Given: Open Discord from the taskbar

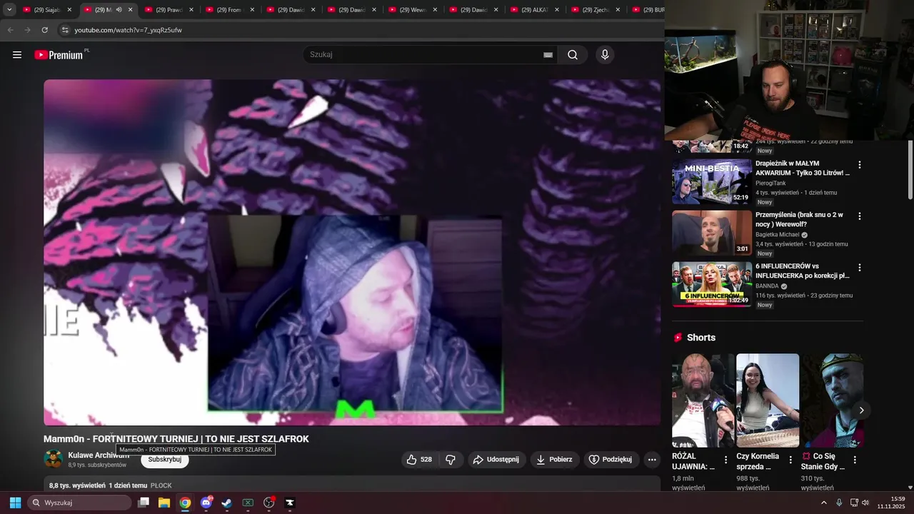Looking at the screenshot, I should (x=206, y=503).
